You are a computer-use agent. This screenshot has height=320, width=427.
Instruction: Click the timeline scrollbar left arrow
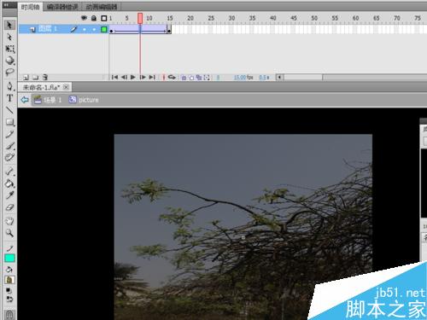click(x=280, y=77)
